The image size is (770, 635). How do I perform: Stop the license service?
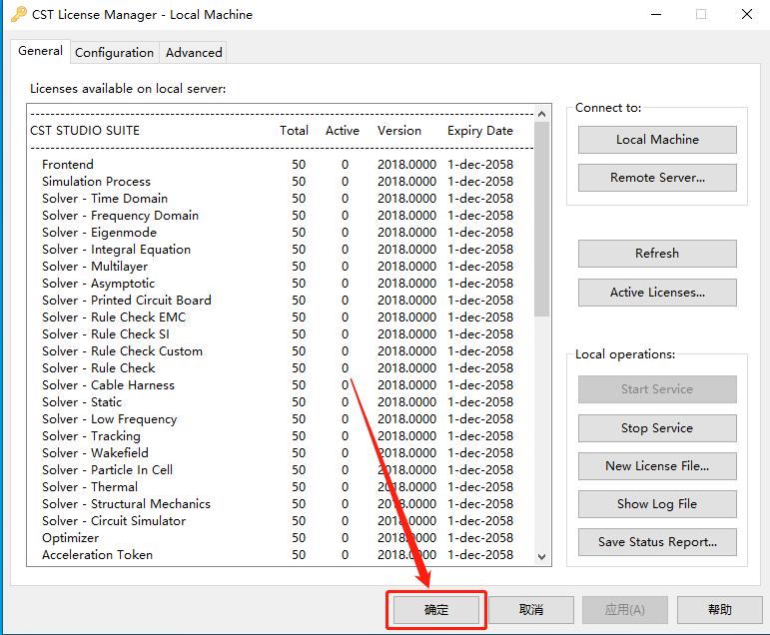point(657,428)
